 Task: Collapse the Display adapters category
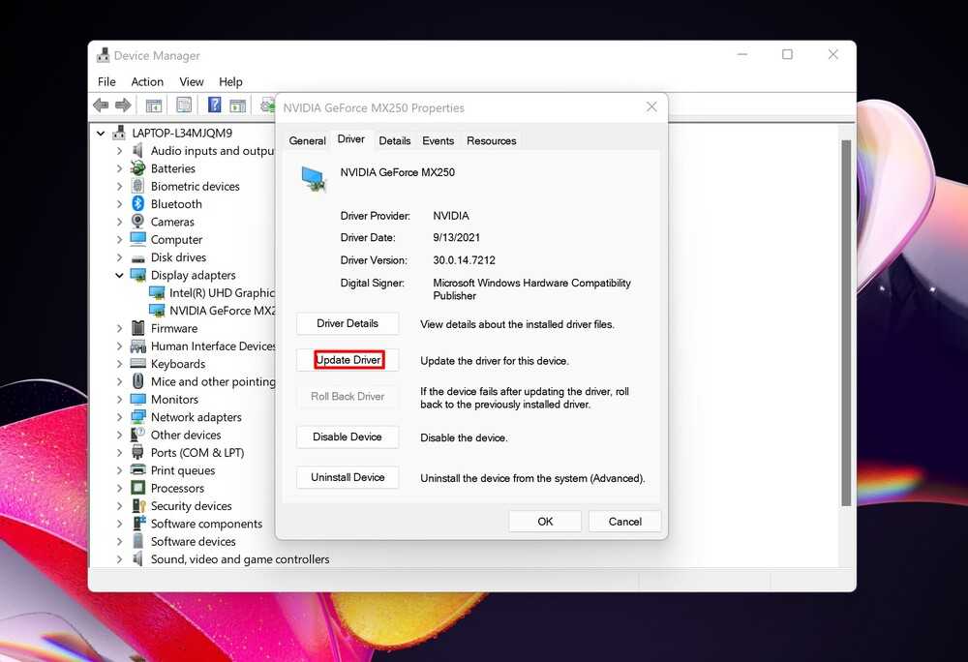[x=120, y=276]
